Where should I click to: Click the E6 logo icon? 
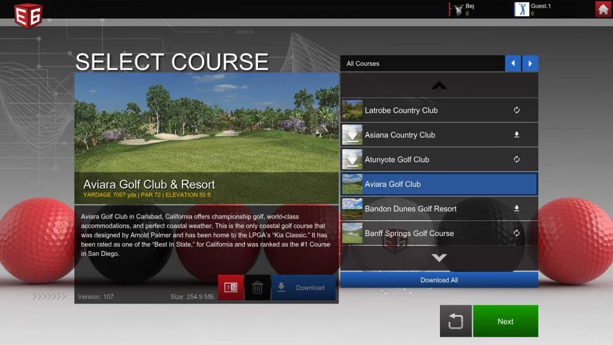pos(28,16)
